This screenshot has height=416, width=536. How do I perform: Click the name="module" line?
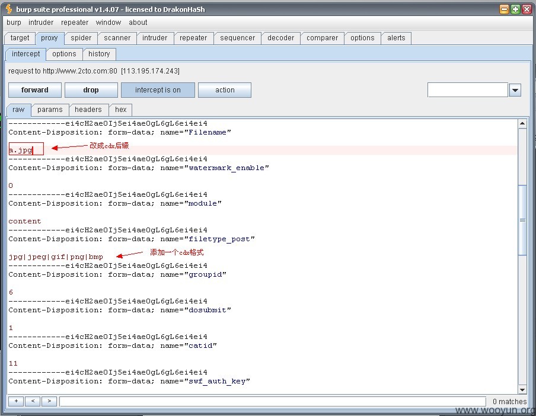point(115,203)
